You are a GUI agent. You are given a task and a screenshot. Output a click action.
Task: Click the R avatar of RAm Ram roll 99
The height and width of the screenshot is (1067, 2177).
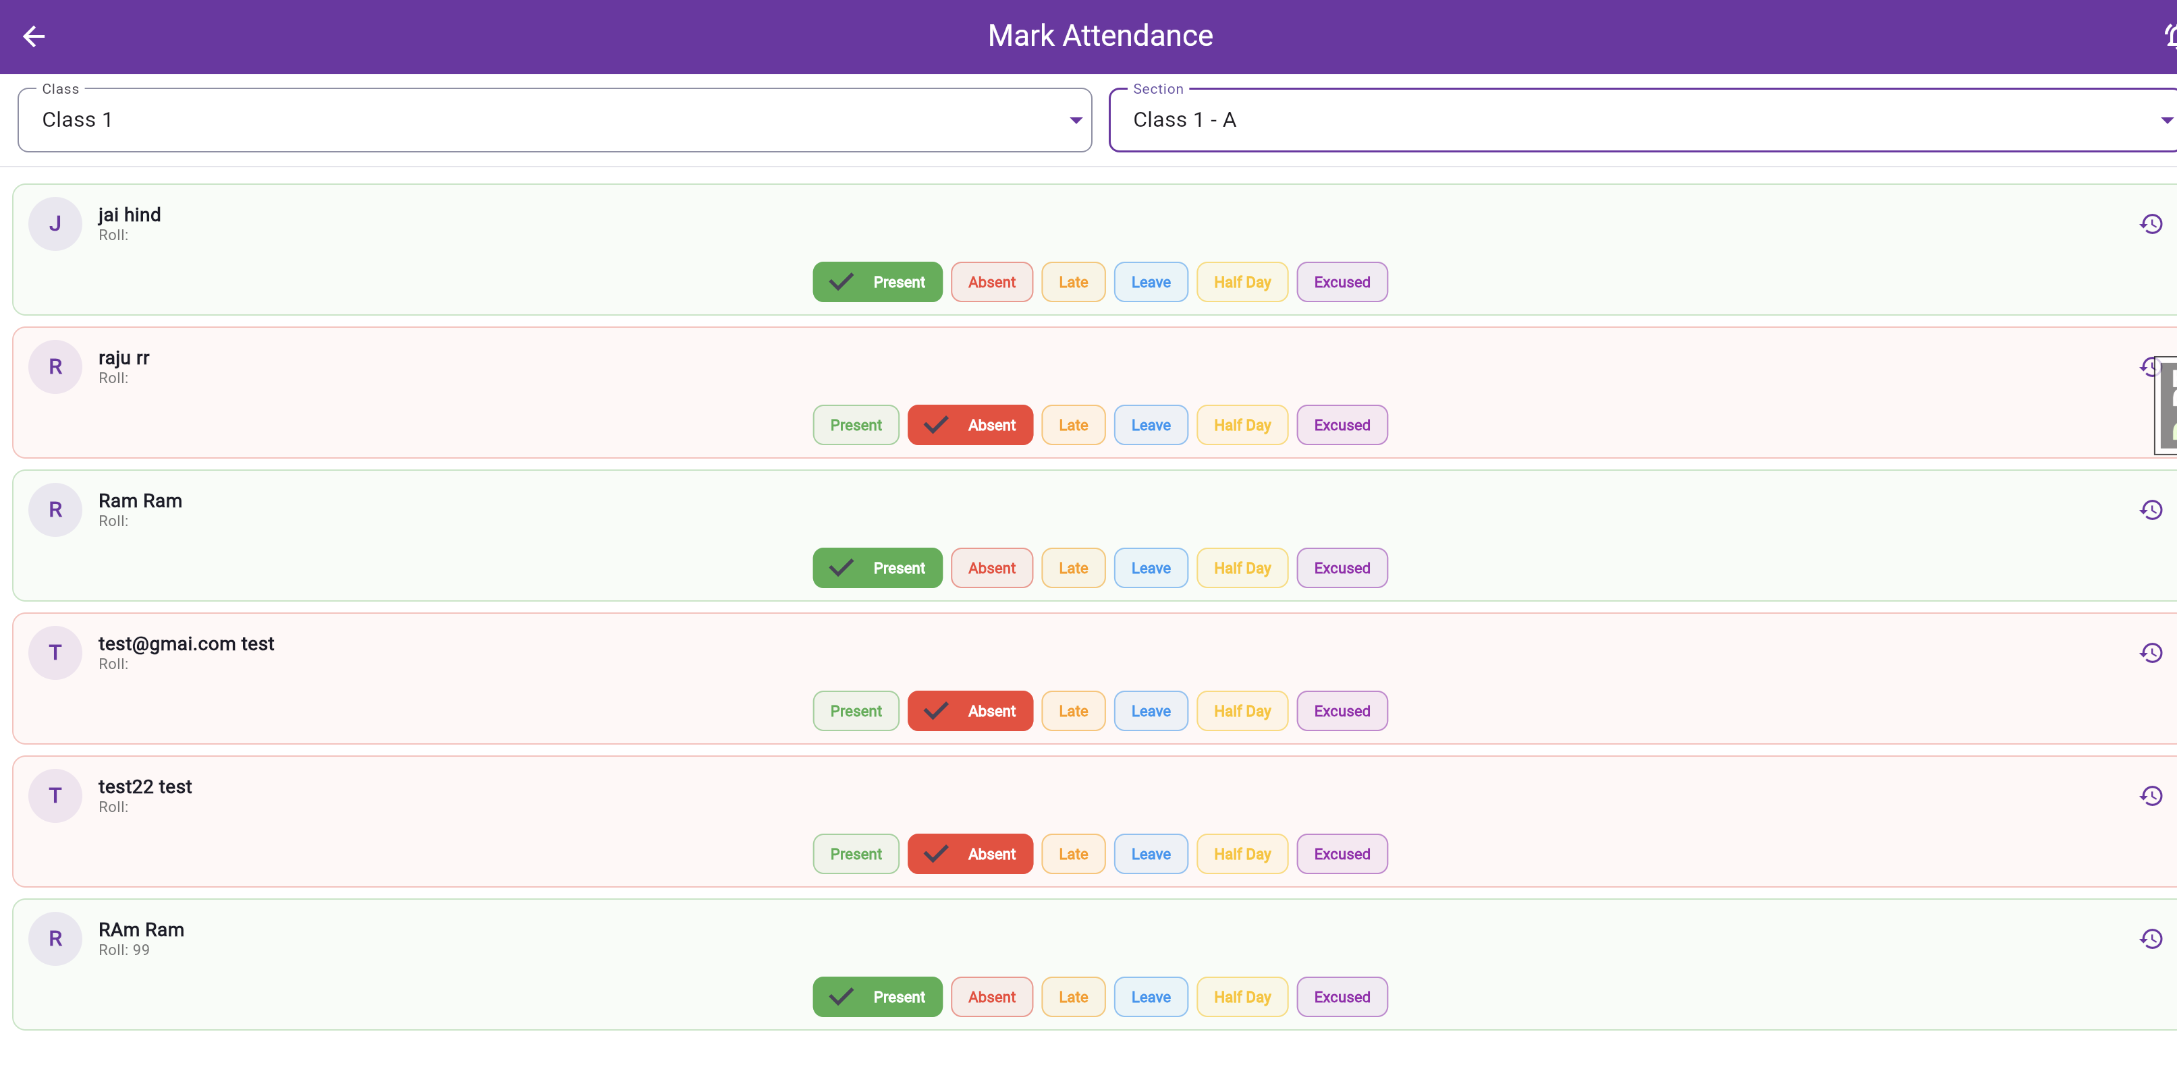click(x=55, y=938)
